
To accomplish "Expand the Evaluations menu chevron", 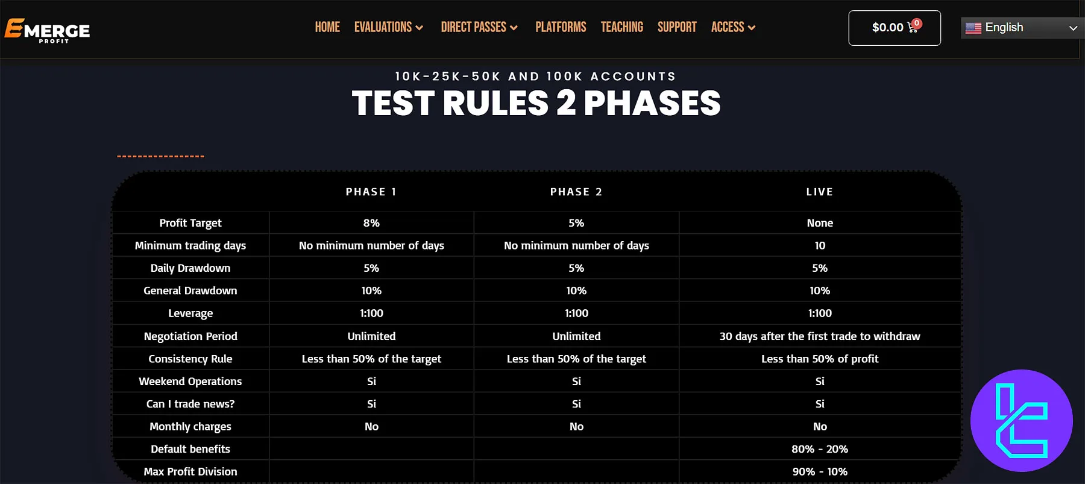I will 420,28.
